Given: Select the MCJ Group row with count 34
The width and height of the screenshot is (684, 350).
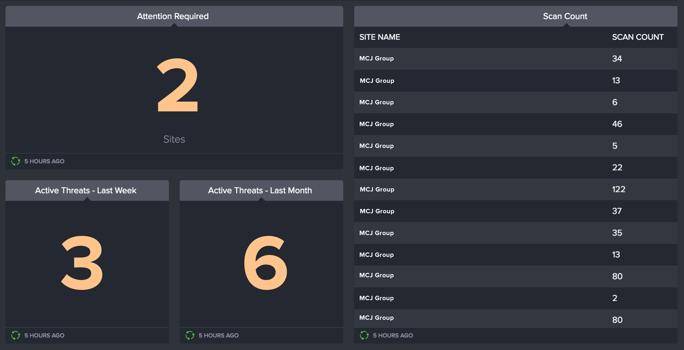Looking at the screenshot, I should click(x=515, y=59).
